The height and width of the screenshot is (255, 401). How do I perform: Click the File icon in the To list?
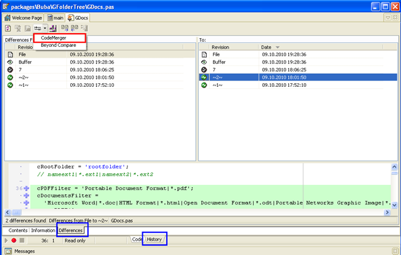point(204,54)
